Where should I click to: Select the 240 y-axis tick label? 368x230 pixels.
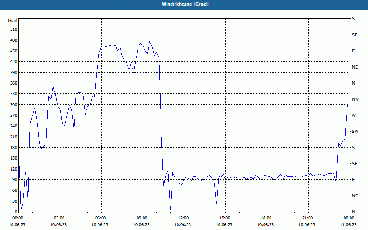click(x=14, y=126)
